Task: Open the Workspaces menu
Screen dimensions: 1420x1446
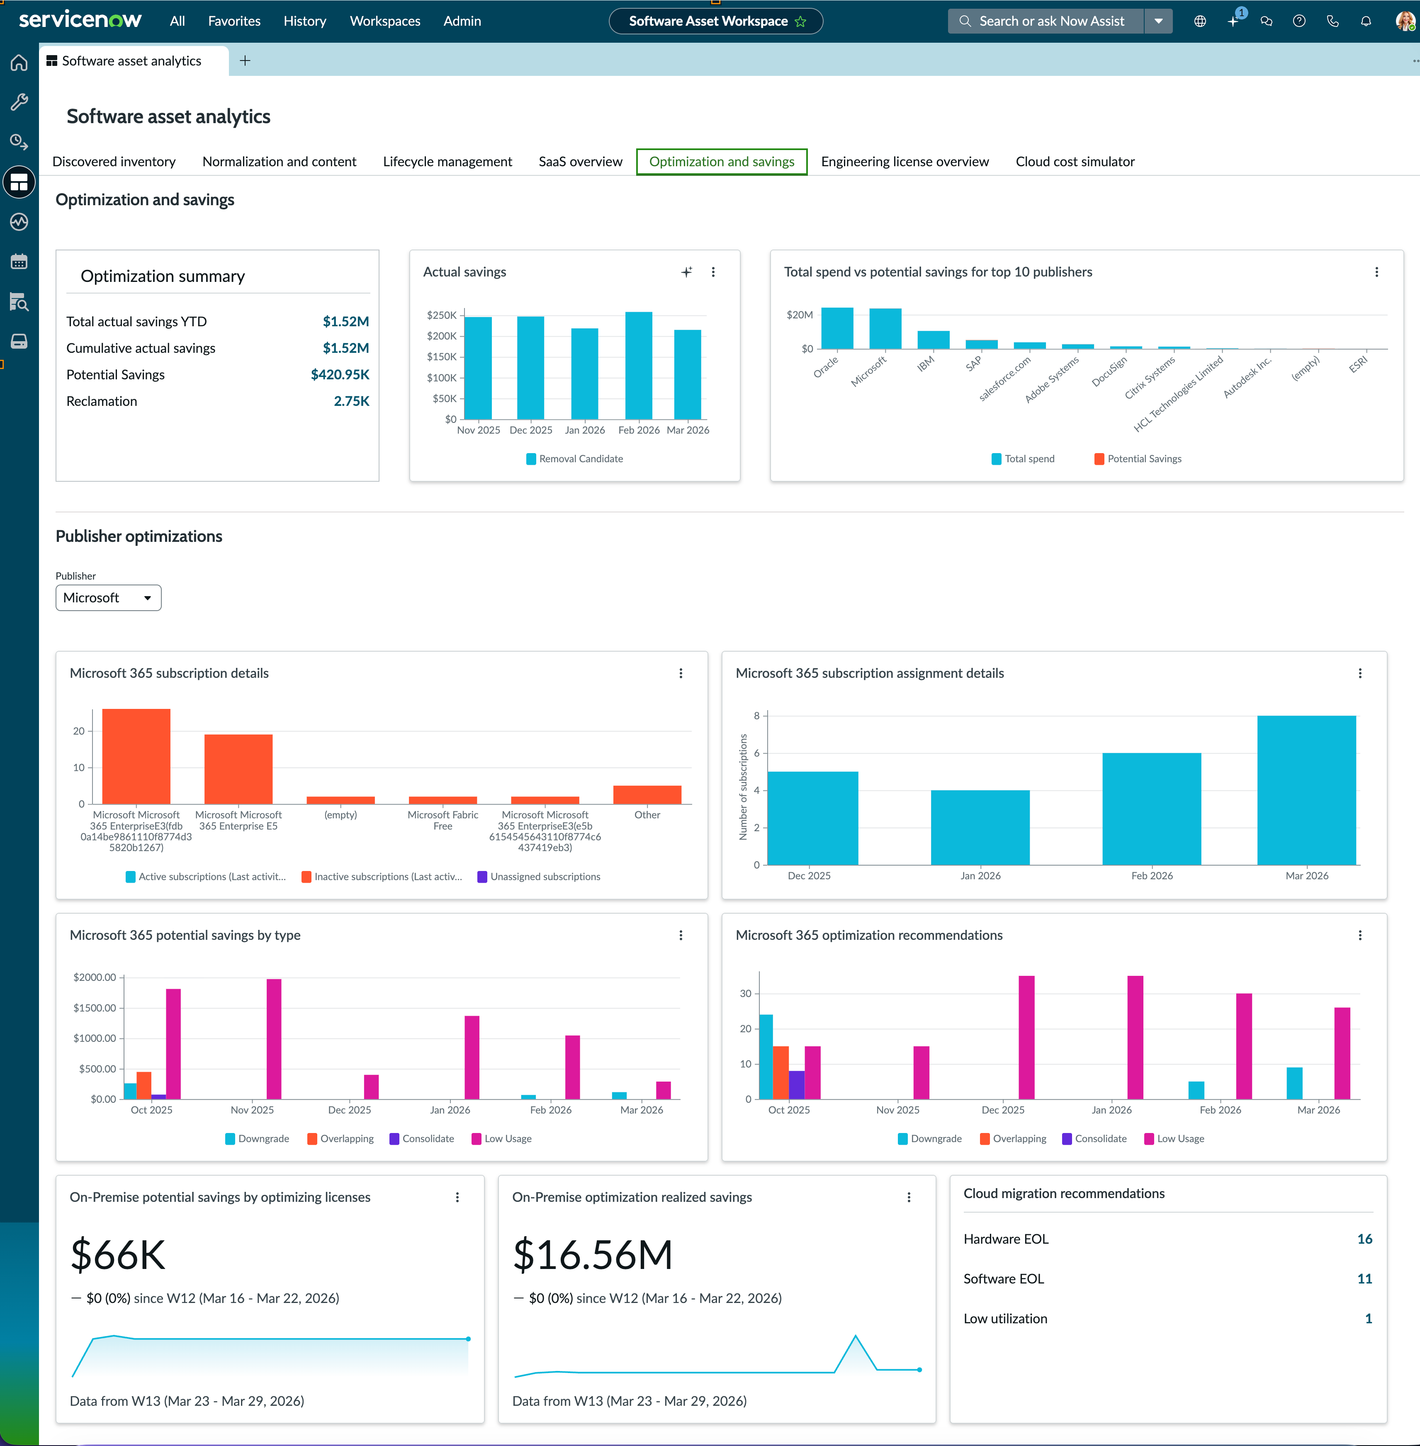Action: tap(385, 21)
